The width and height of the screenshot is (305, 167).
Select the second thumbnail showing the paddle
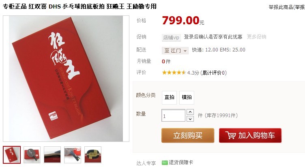(x=32, y=154)
